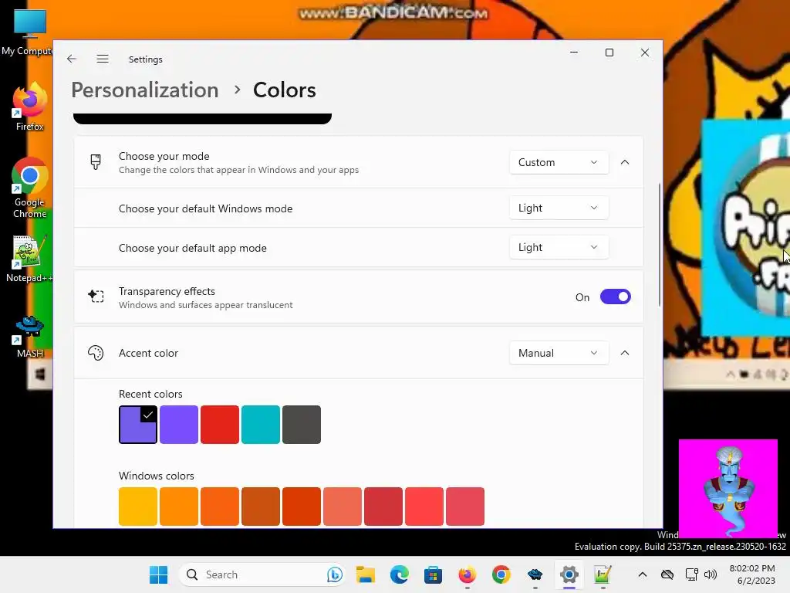The image size is (790, 593).
Task: Click the taskbar Search box
Action: (262, 574)
